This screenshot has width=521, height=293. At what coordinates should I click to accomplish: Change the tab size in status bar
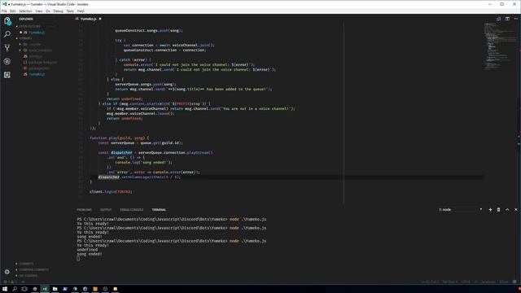(x=449, y=282)
